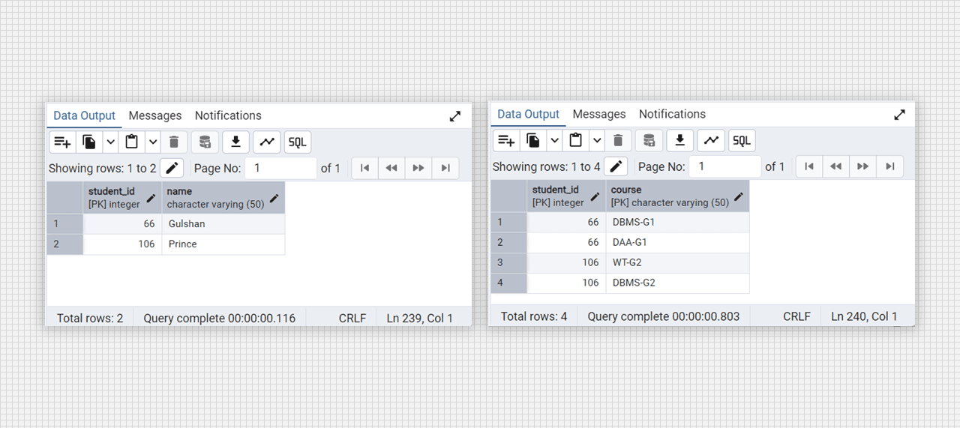960x428 pixels.
Task: Click Paste icon in right panel toolbar
Action: 575,140
